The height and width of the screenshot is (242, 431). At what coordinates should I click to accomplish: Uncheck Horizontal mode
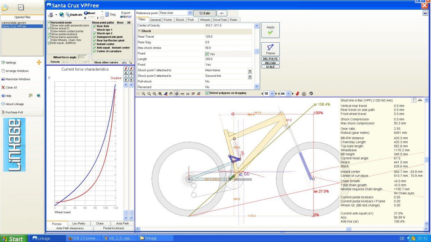[x=49, y=23]
